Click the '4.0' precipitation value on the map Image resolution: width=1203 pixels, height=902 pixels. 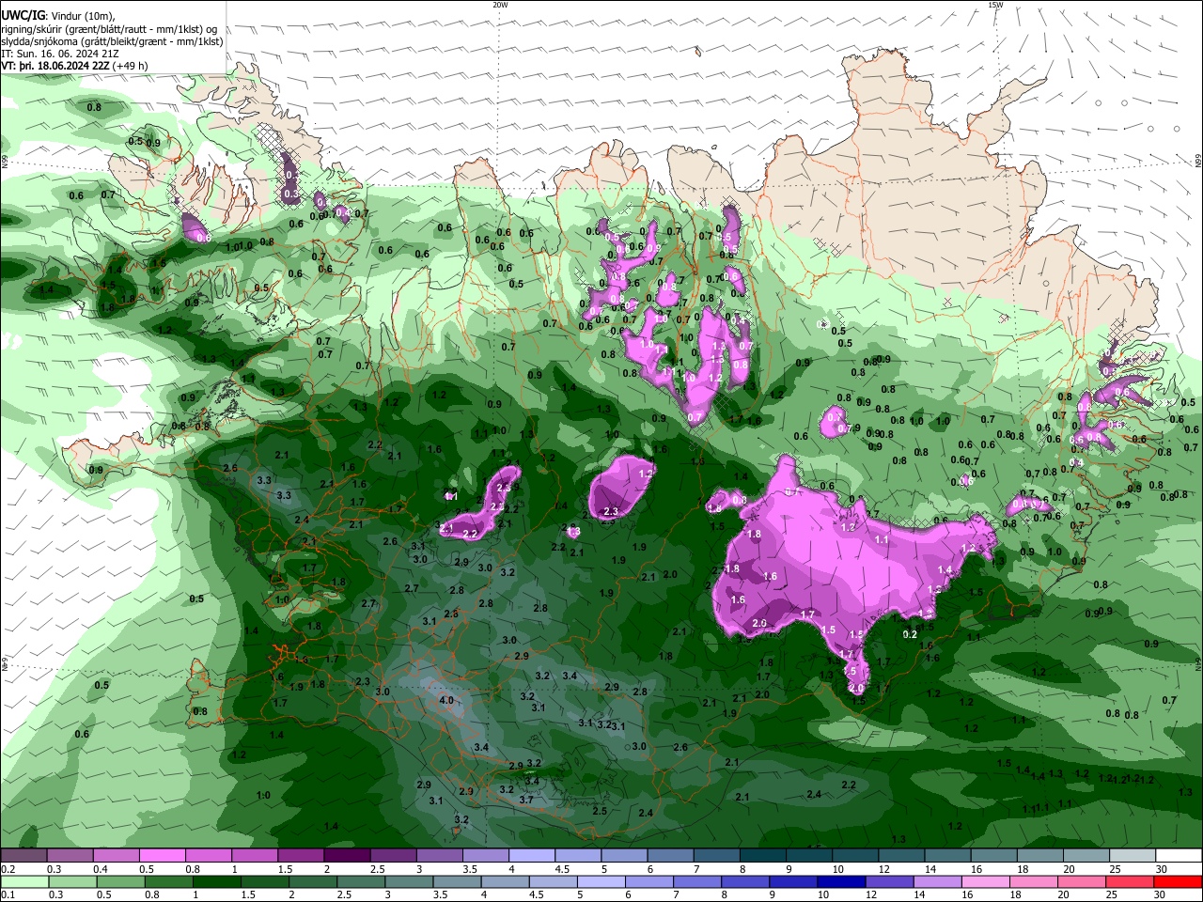pyautogui.click(x=446, y=700)
